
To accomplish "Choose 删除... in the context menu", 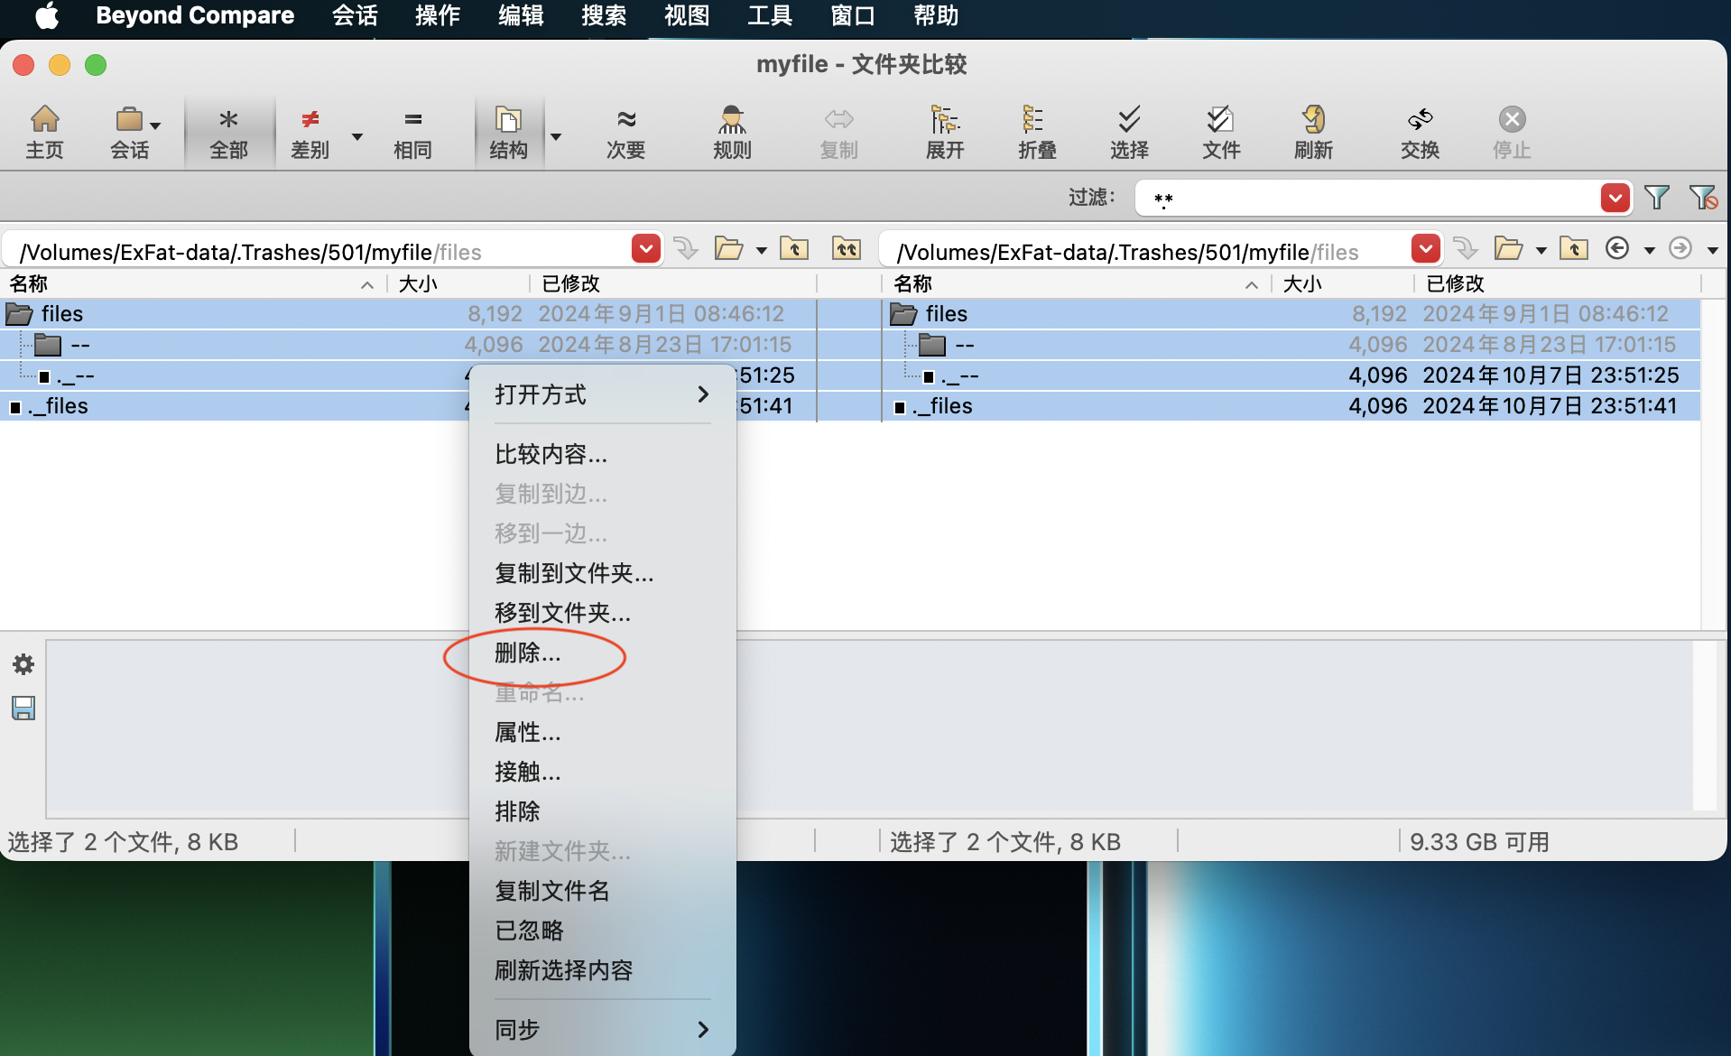I will 603,653.
